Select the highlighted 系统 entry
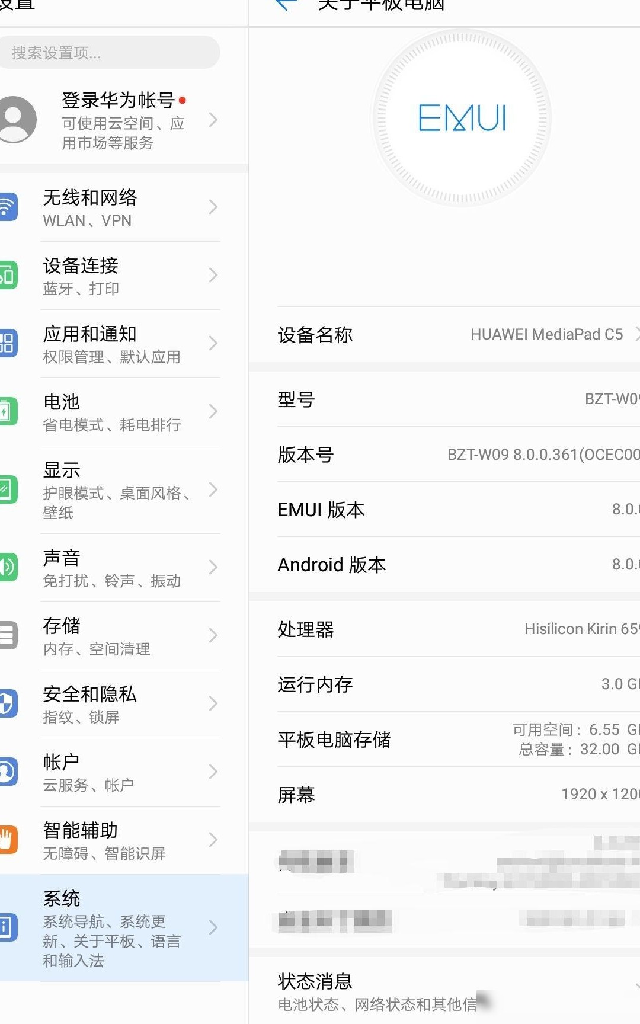This screenshot has height=1024, width=640. 124,927
